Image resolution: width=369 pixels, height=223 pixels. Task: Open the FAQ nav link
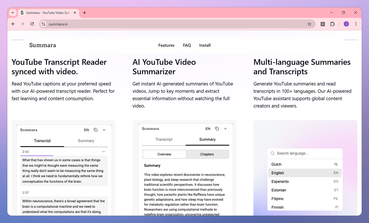click(187, 45)
